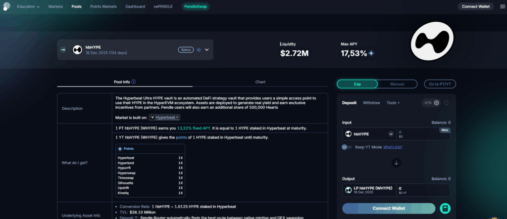Screen dimensions: 507x219
Task: Open the Markets page
Action: click(x=55, y=6)
